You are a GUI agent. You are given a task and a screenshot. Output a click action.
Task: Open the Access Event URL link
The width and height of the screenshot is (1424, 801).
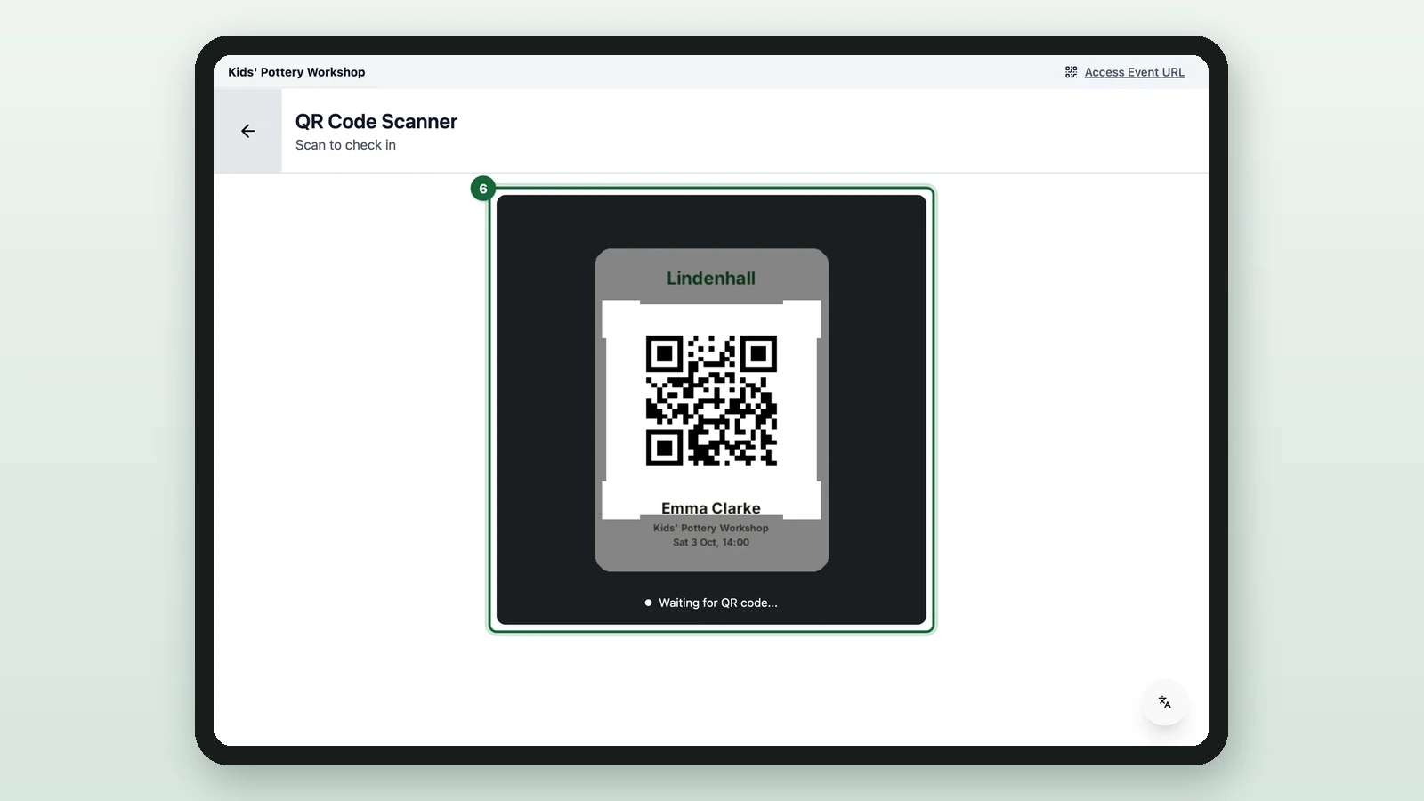[x=1134, y=72]
